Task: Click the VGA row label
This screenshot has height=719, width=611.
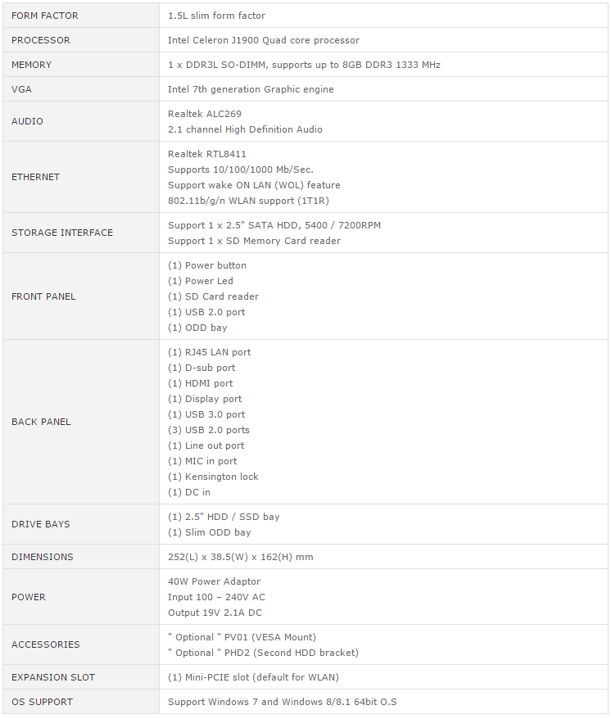Action: coord(22,89)
